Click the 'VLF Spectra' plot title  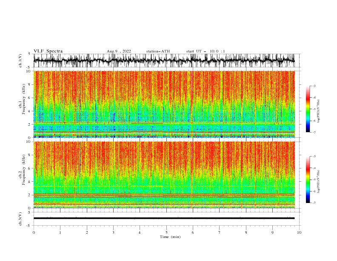point(48,51)
